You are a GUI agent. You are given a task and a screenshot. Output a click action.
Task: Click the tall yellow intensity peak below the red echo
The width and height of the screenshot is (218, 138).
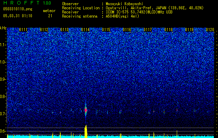pos(86,131)
